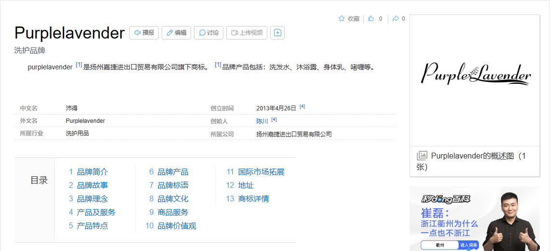Open [1] reference before 品牌产品包括

pos(218,65)
